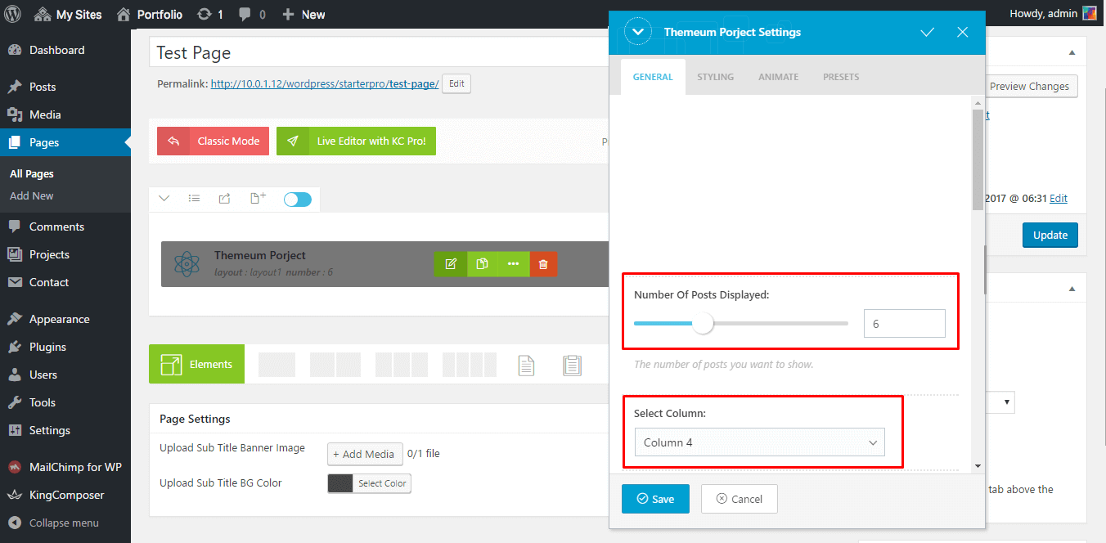Open Plugins in the sidebar
Image resolution: width=1106 pixels, height=543 pixels.
tap(65, 347)
